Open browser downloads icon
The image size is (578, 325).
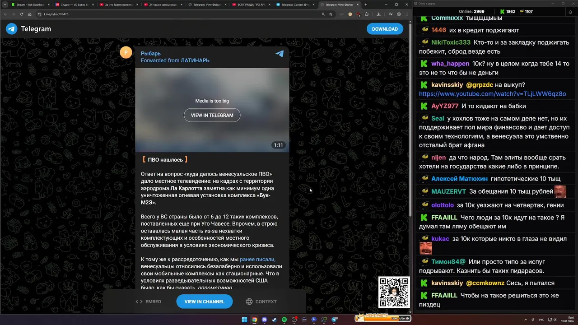tap(378, 14)
